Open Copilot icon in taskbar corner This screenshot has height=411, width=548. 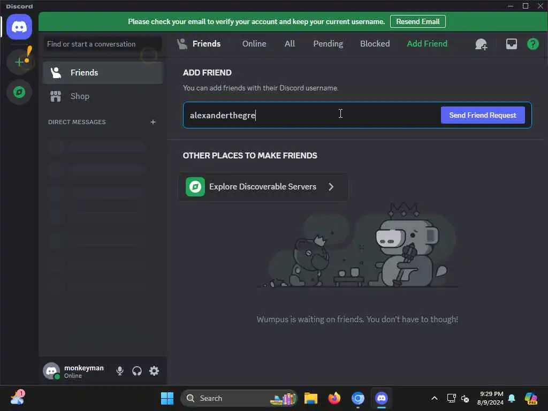530,398
